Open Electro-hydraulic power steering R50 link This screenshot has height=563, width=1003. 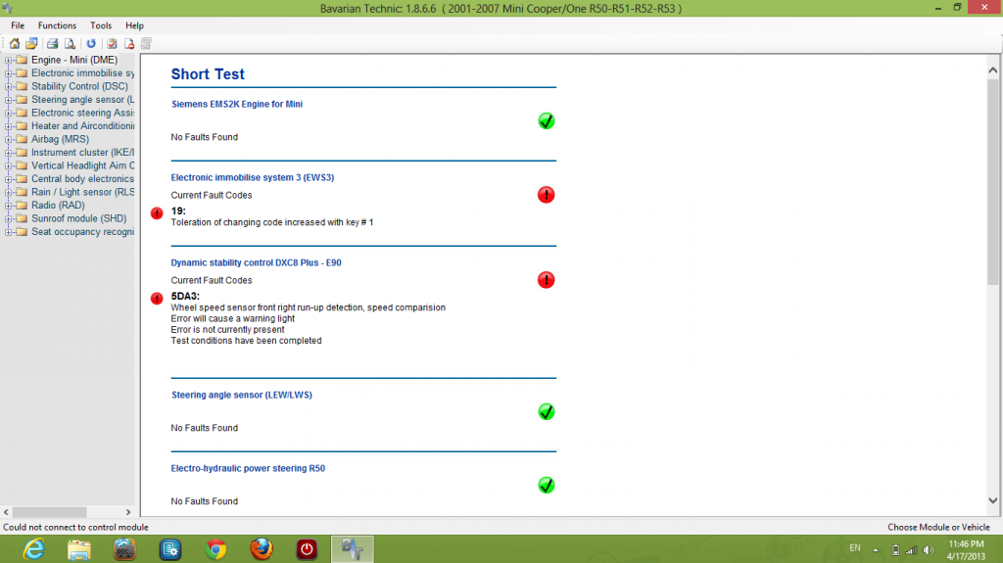pyautogui.click(x=248, y=468)
